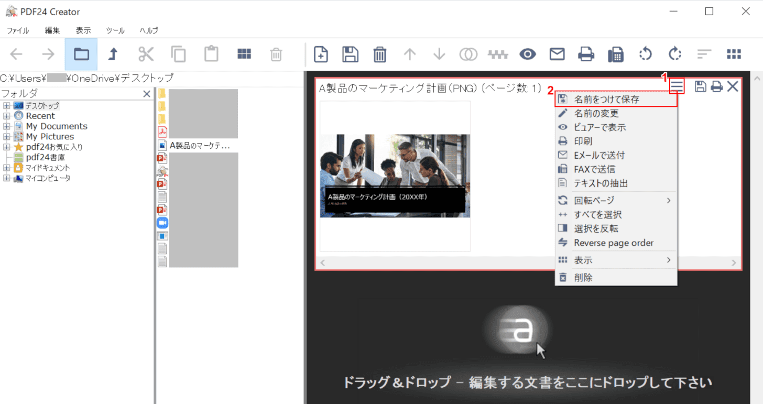Rotate pages counterclockwise
Image resolution: width=763 pixels, height=404 pixels.
[x=646, y=54]
